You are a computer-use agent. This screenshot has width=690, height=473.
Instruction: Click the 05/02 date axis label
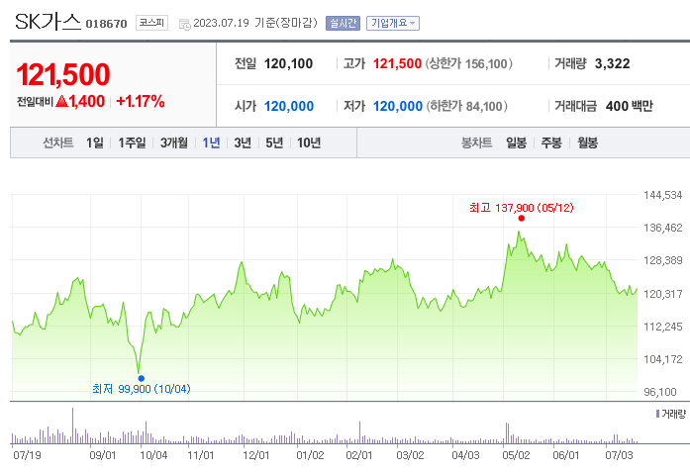click(516, 455)
